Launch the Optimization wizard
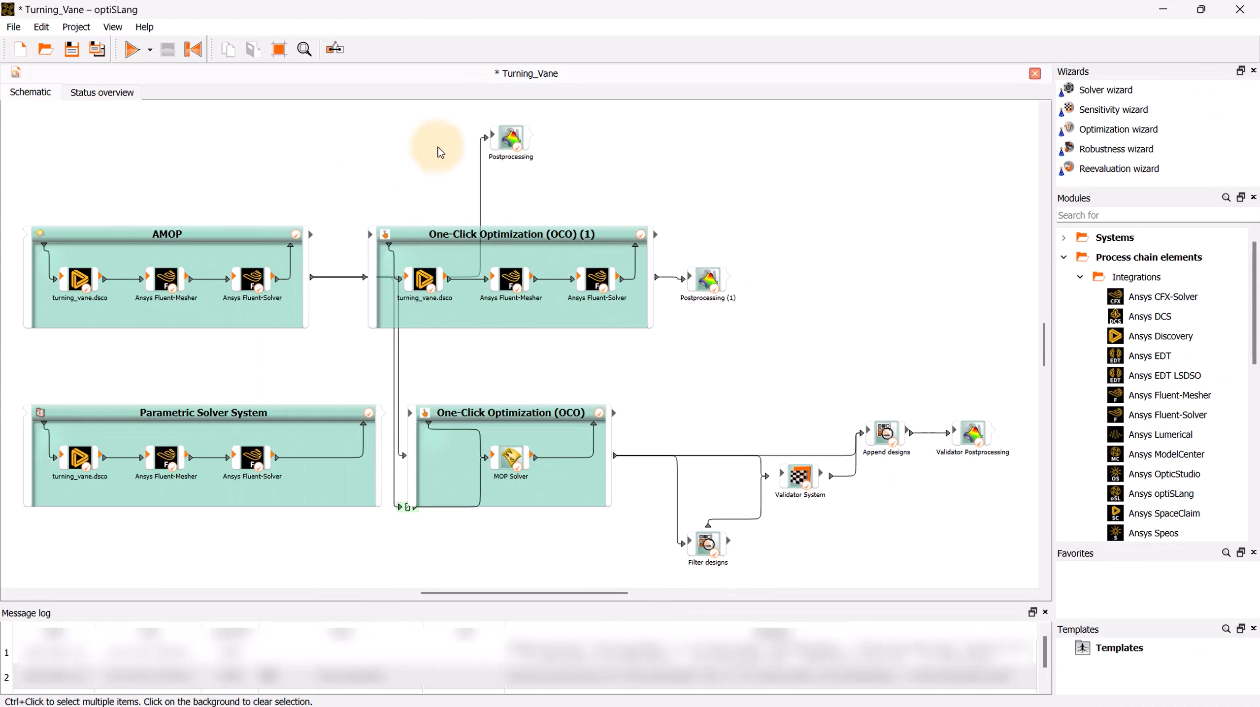Viewport: 1260px width, 707px height. (x=1118, y=129)
